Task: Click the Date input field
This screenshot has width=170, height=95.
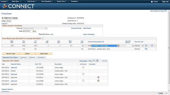Action: pyautogui.click(x=28, y=31)
